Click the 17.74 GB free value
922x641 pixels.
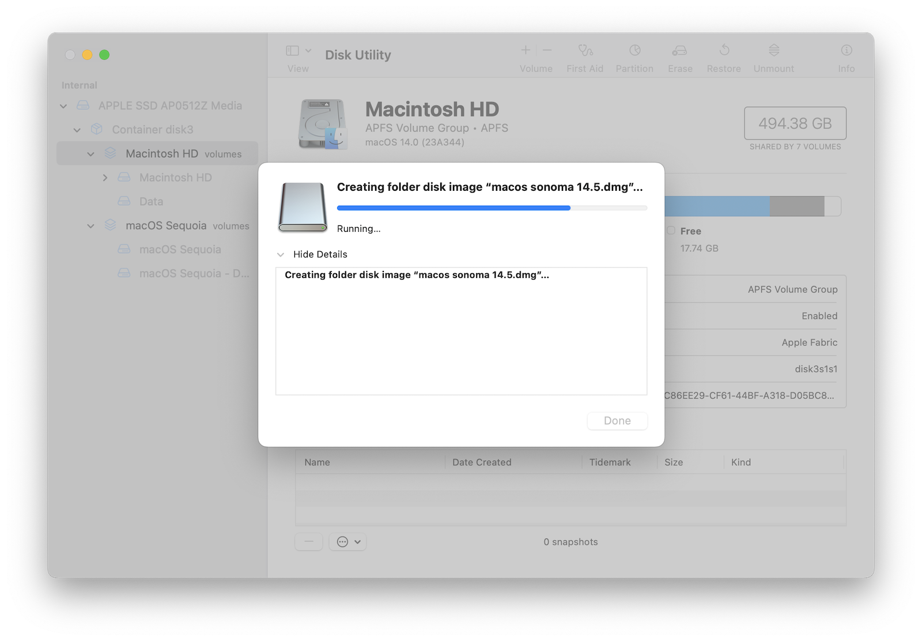pos(699,248)
